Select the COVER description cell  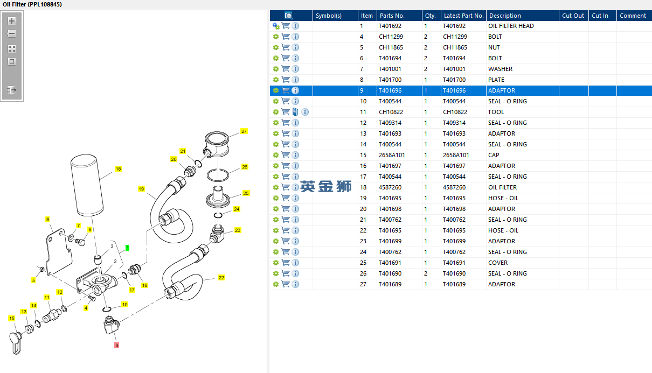(523, 263)
